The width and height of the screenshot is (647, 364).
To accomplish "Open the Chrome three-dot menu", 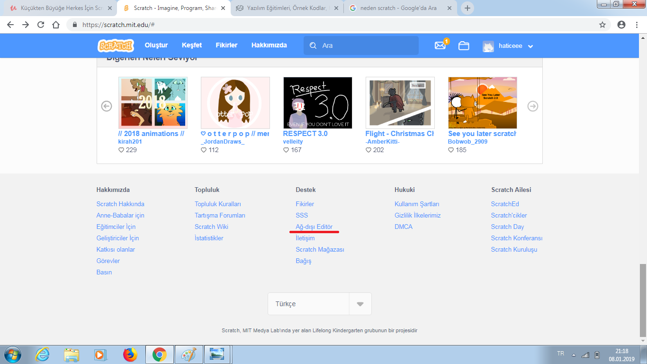I will 637,25.
